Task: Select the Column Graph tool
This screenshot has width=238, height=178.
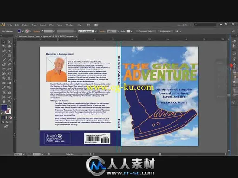Action: (9, 92)
